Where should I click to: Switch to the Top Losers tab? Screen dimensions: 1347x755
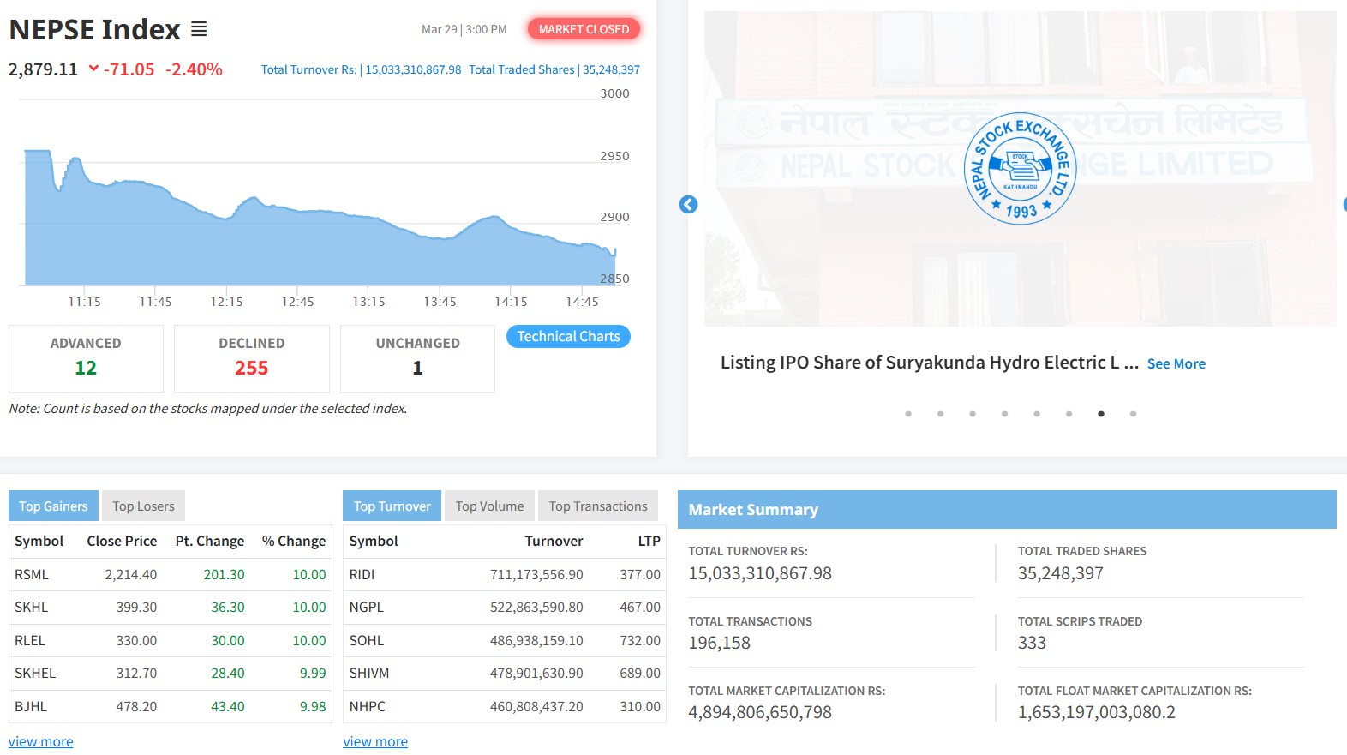[x=143, y=506]
